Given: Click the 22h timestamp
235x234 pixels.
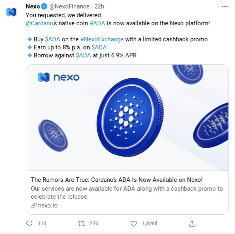Looking at the screenshot, I should point(99,6).
